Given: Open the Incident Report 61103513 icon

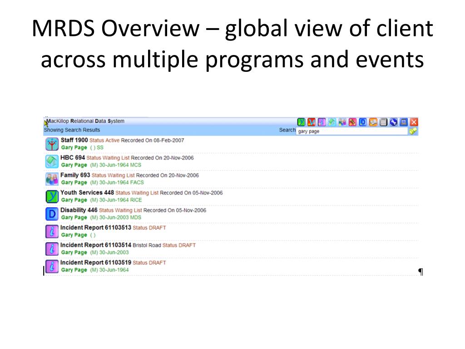Looking at the screenshot, I should coord(52,232).
